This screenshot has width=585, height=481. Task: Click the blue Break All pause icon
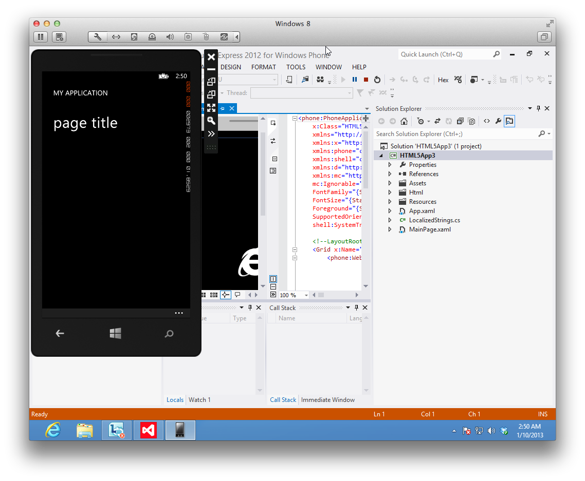pyautogui.click(x=354, y=80)
